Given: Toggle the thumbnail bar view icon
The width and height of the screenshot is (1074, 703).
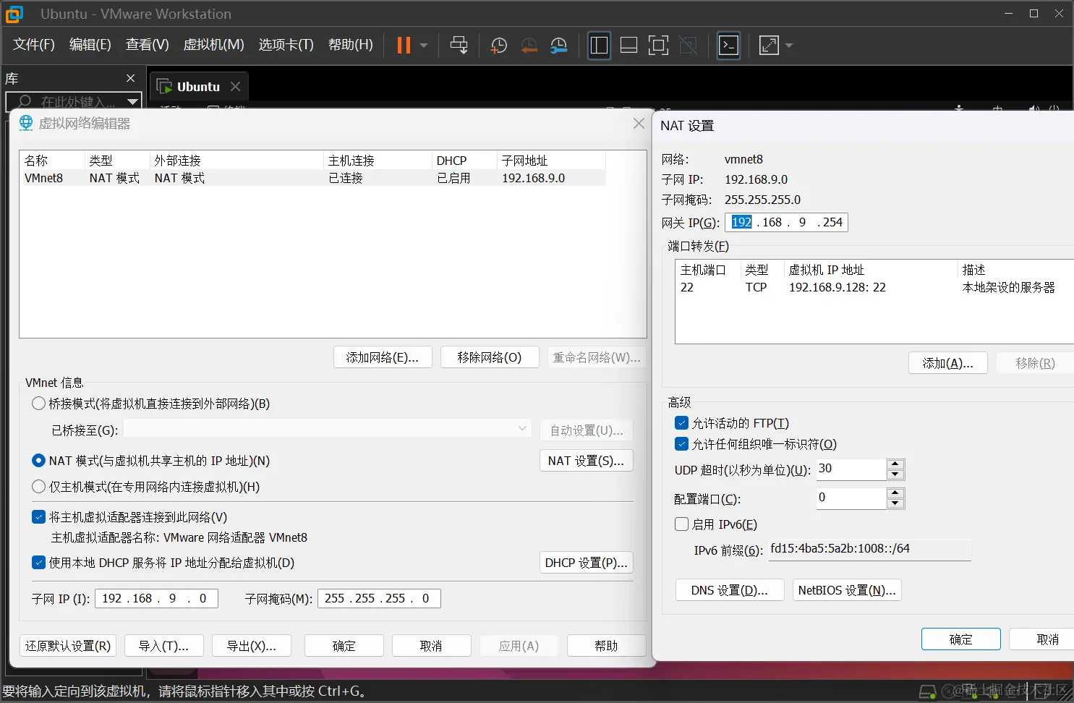Looking at the screenshot, I should tap(628, 46).
